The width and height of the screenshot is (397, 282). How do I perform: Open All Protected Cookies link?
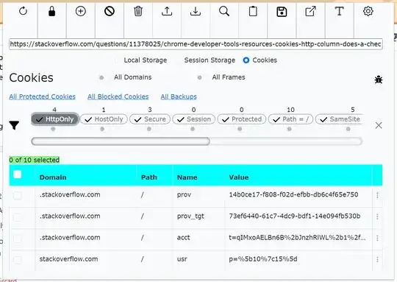(x=43, y=96)
